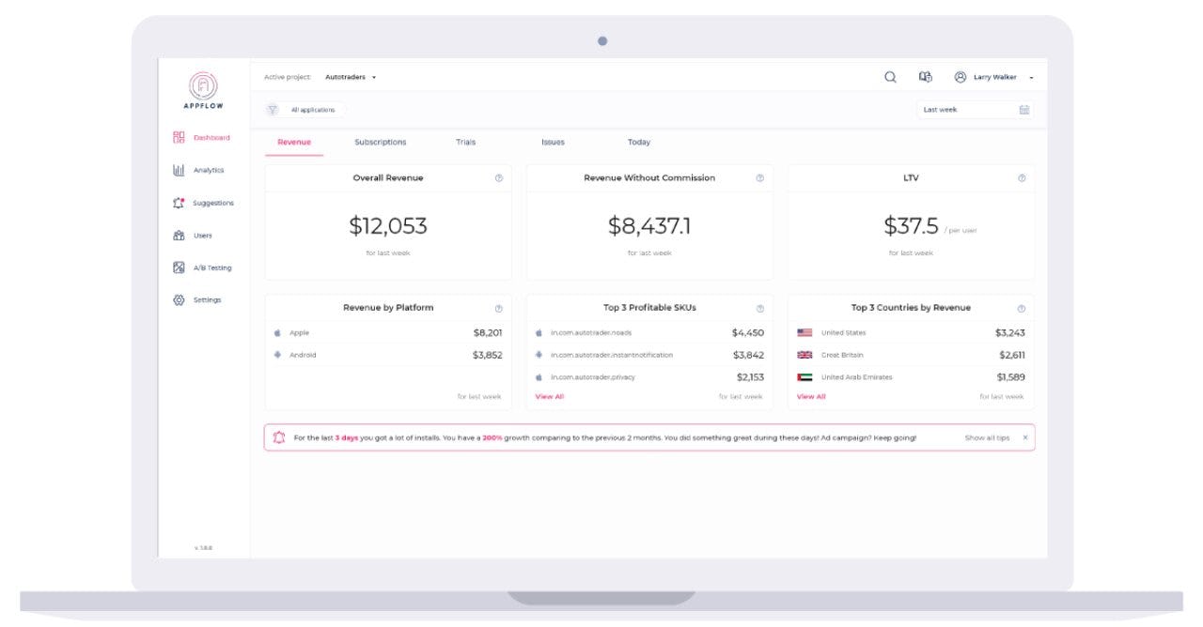The image size is (1203, 627).
Task: Open the Larry Walker account dropdown arrow
Action: pyautogui.click(x=1031, y=77)
